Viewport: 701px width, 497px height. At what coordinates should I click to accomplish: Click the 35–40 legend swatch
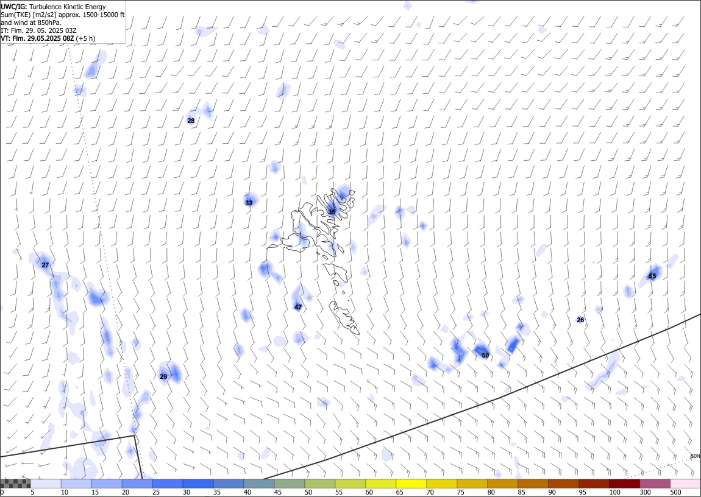coord(229,484)
